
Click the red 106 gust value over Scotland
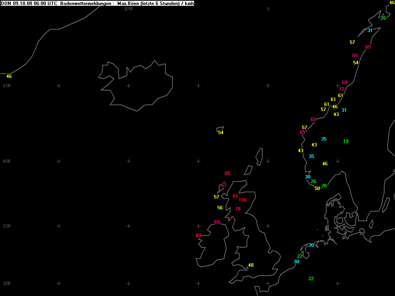tap(243, 200)
